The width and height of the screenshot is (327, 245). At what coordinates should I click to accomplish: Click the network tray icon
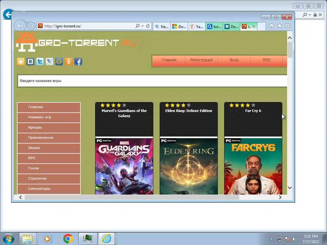tap(279, 239)
